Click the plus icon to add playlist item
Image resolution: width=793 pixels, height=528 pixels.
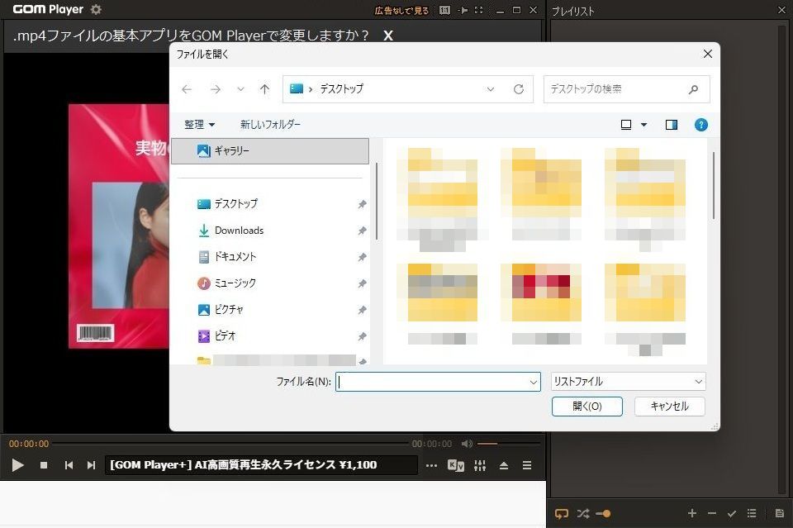[692, 513]
